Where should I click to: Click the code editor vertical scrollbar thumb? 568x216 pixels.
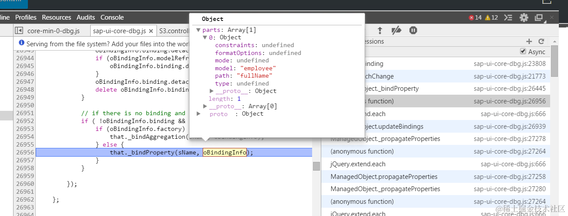316,166
